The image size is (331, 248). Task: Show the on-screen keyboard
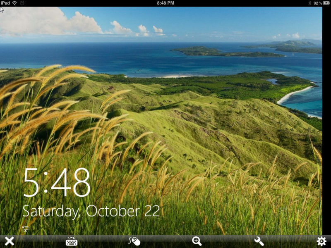72,241
